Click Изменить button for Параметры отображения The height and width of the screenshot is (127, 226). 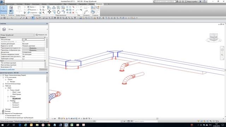33,50
